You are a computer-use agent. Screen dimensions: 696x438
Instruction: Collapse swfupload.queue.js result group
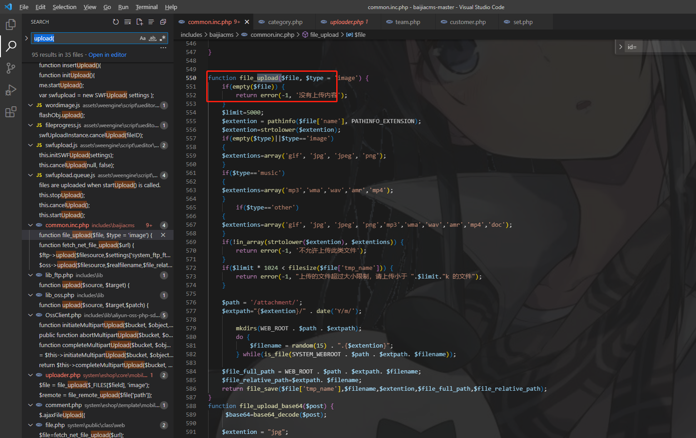coord(30,175)
